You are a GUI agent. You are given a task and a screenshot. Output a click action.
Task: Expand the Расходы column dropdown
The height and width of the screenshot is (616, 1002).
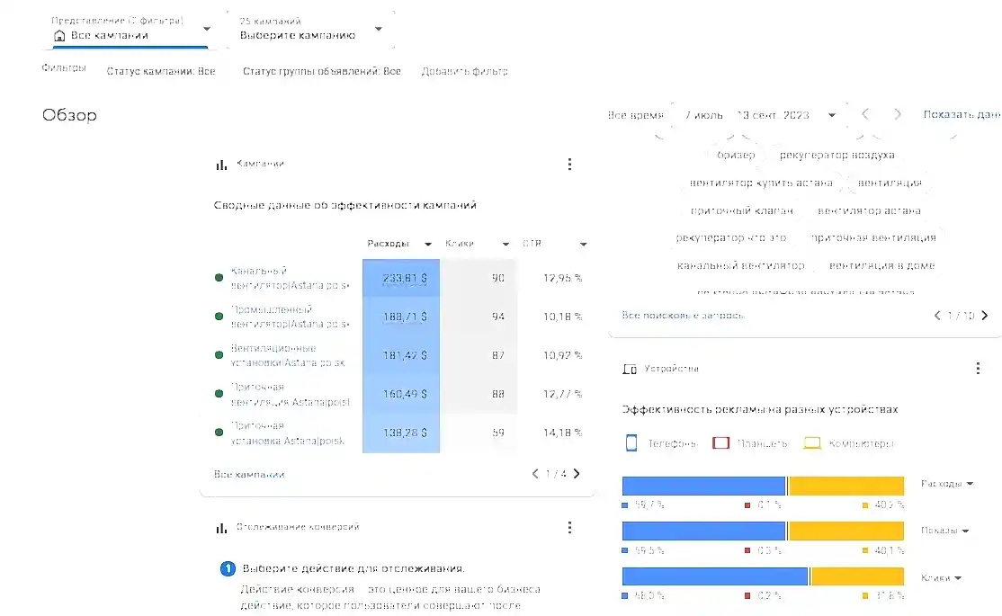coord(428,245)
